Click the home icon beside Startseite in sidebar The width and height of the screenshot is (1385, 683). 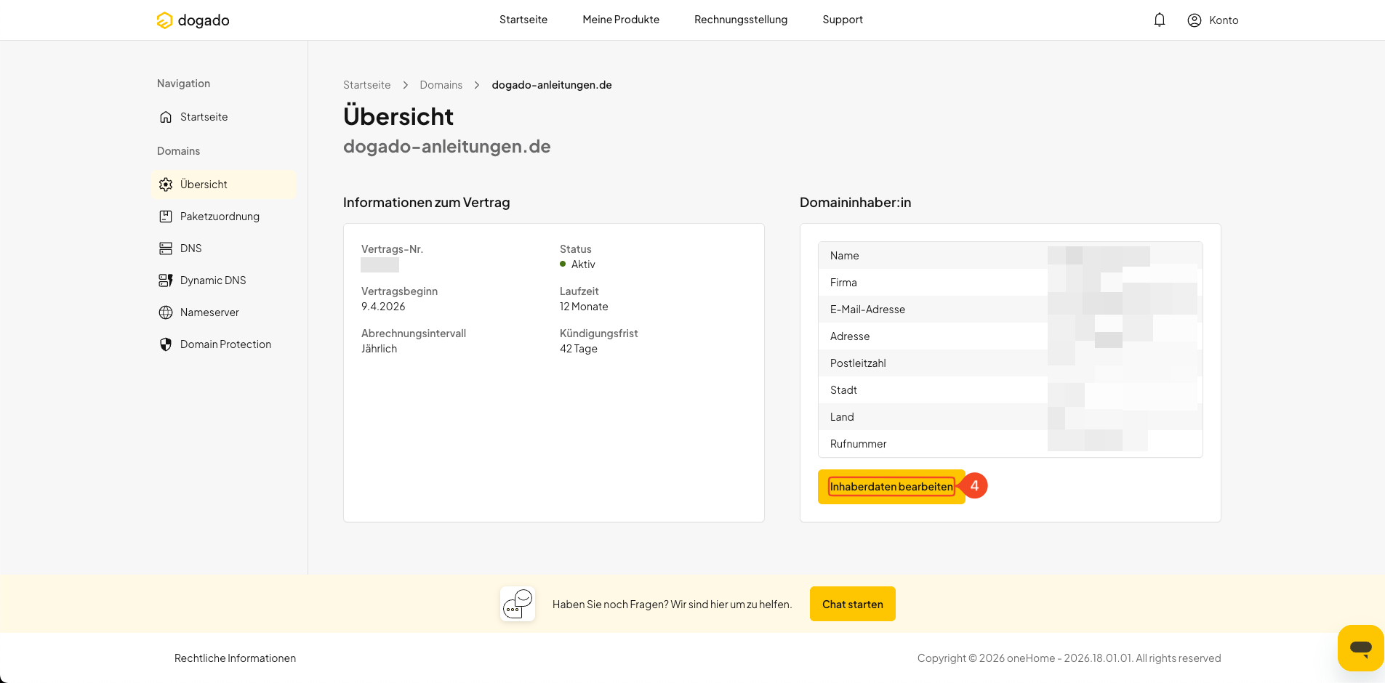pyautogui.click(x=166, y=117)
